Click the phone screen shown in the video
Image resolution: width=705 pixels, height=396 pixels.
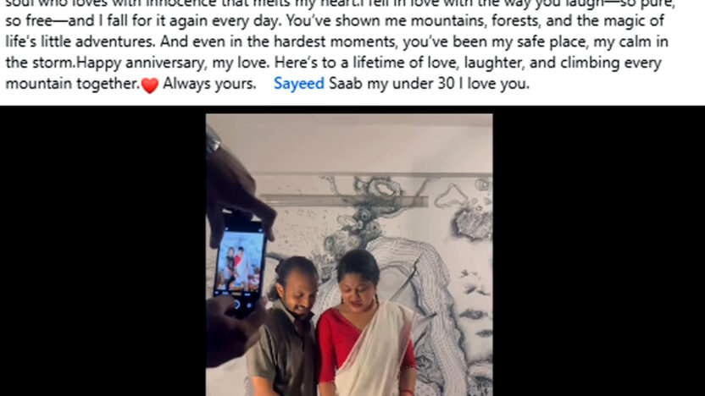[239, 261]
